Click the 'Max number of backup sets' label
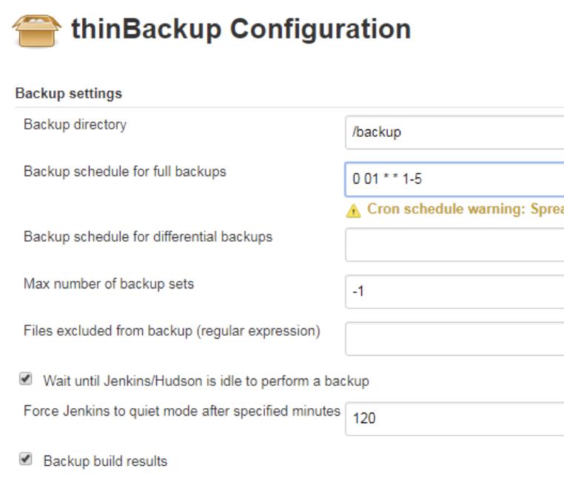Image resolution: width=564 pixels, height=491 pixels. [109, 283]
